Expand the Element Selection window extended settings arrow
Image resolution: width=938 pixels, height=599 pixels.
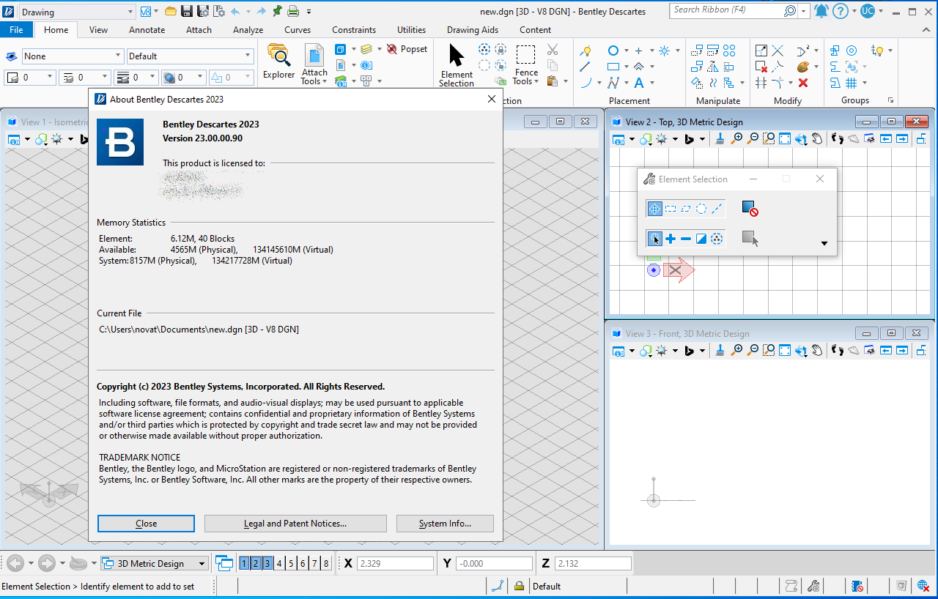824,243
